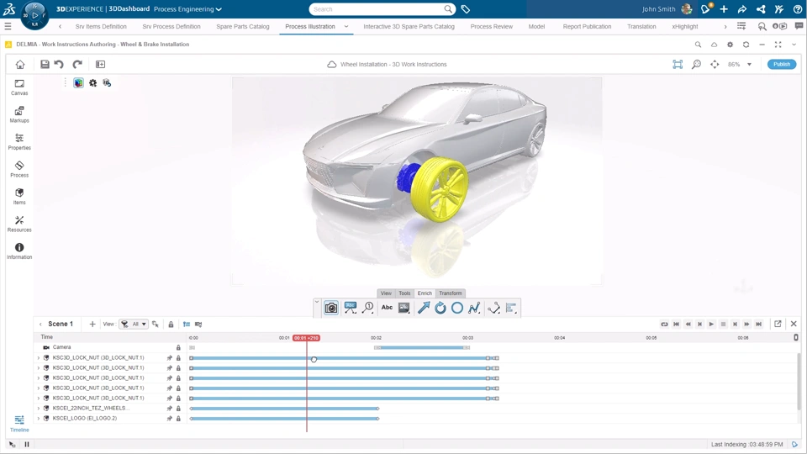Click the 00:01 +210 playhead marker

[x=306, y=338]
